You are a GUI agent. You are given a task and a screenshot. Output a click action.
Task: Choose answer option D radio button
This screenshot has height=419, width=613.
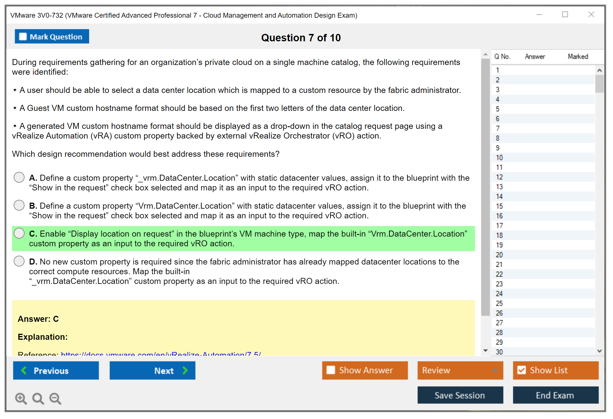tap(19, 261)
